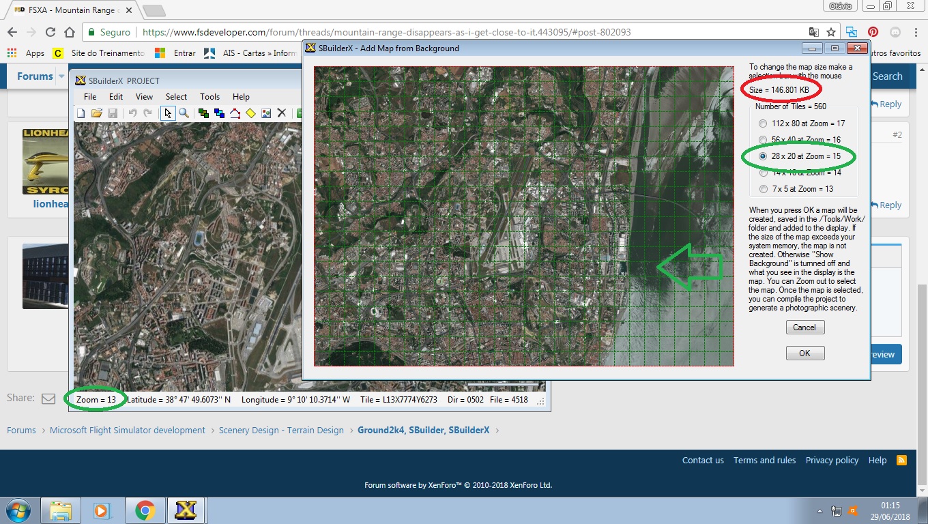Click the New project icon in SBuilderX toolbar
928x524 pixels.
coord(81,113)
